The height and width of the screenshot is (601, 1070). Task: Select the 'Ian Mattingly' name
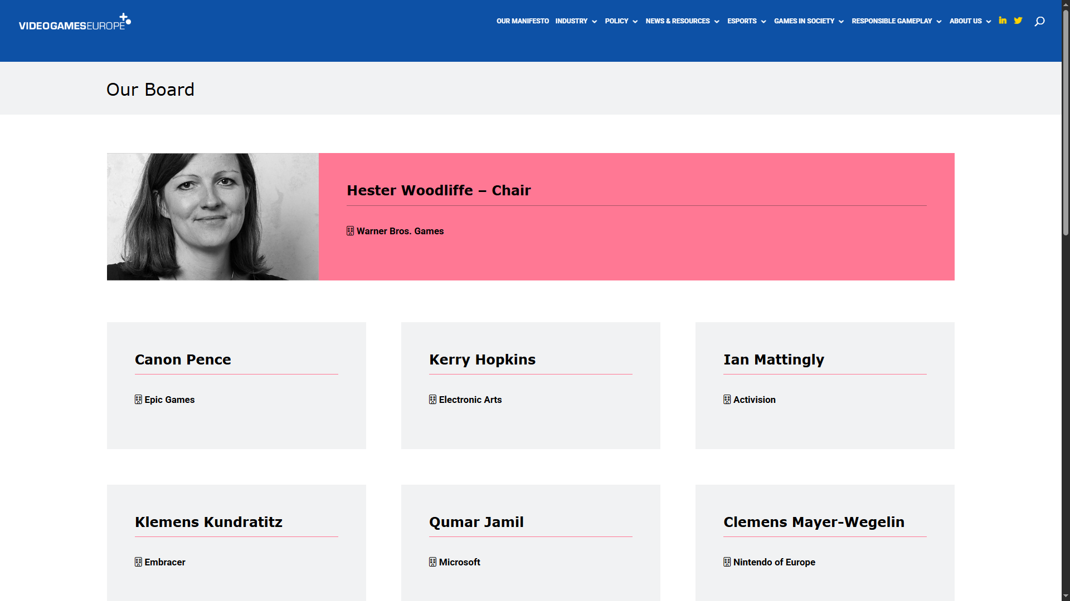[774, 359]
